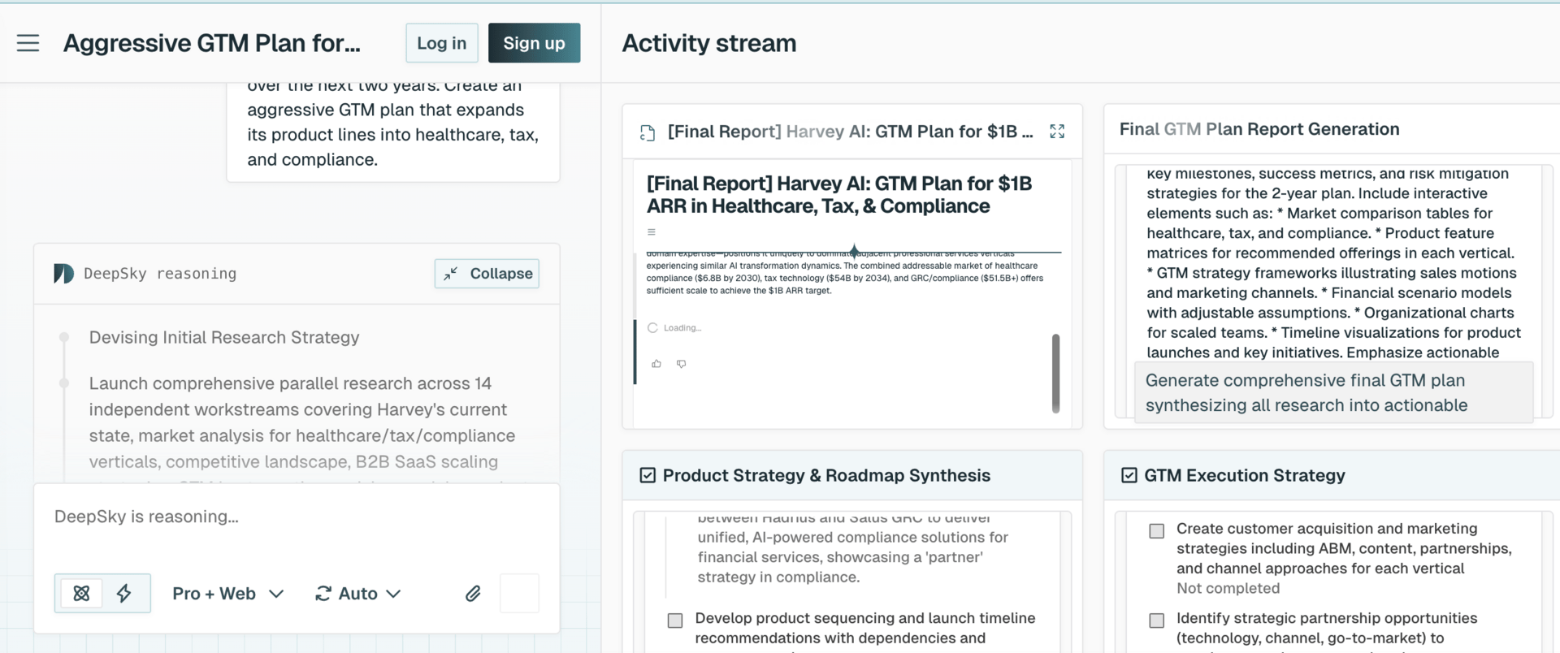Click 'Generate comprehensive final GTM plan' highlighted box

[x=1333, y=393]
